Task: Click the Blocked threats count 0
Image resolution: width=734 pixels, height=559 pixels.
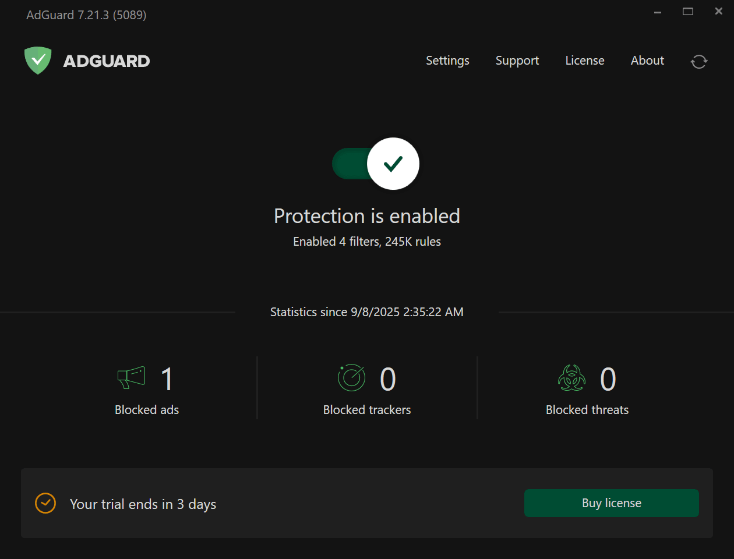Action: click(x=608, y=379)
